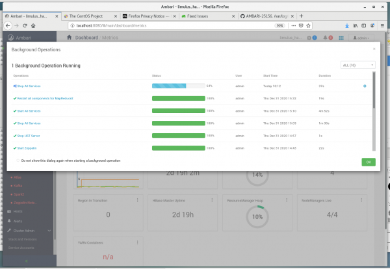Open the page actions three-dot menu
The width and height of the screenshot is (390, 269).
coord(294,25)
